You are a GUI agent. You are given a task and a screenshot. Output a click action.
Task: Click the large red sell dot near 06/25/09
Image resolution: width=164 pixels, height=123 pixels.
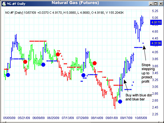coord(58,54)
